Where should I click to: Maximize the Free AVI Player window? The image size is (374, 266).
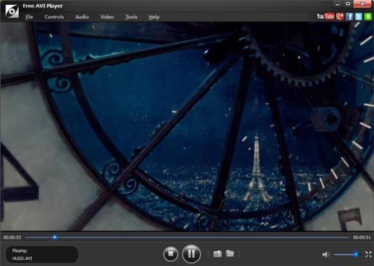pyautogui.click(x=348, y=4)
